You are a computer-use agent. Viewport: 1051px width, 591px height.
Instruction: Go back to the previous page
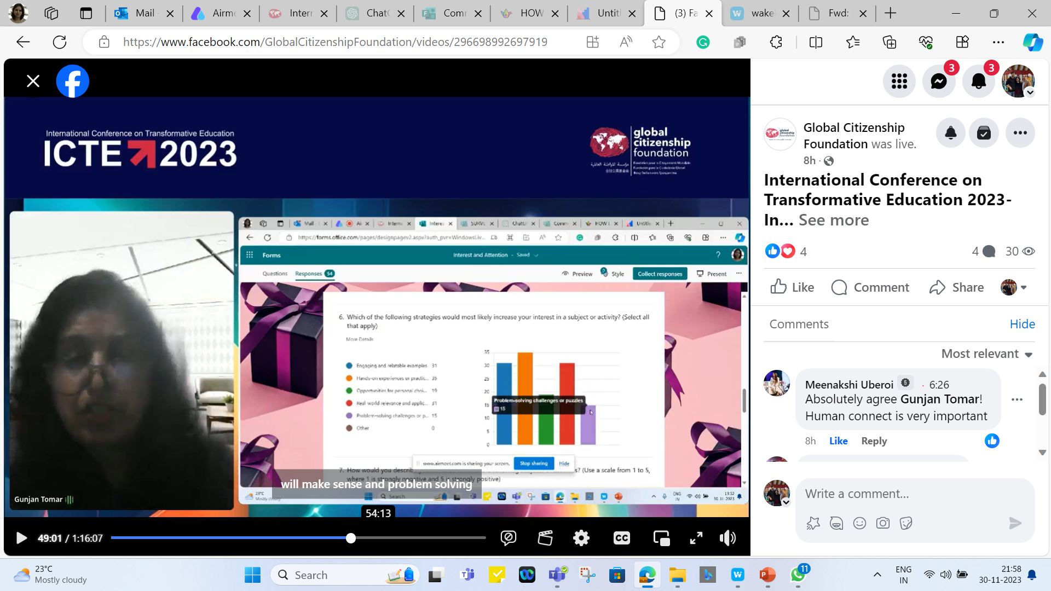pos(23,42)
